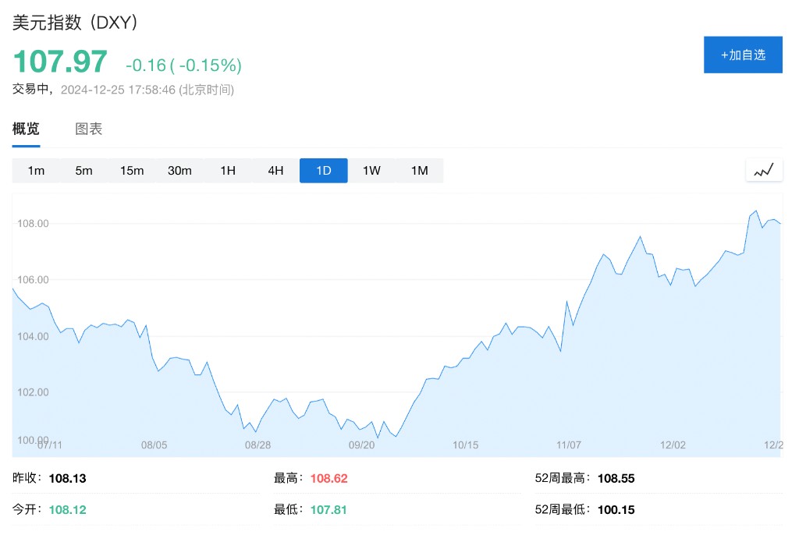This screenshot has width=799, height=542.
Task: Select the 4H interval
Action: click(x=275, y=171)
